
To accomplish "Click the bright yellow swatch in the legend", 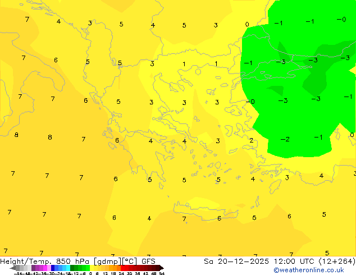I will (x=92, y=268).
